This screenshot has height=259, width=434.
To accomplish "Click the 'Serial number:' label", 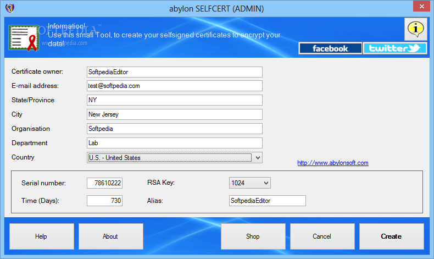I will coord(44,183).
